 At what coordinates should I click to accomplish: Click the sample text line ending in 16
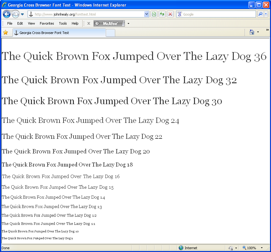tap(61, 177)
